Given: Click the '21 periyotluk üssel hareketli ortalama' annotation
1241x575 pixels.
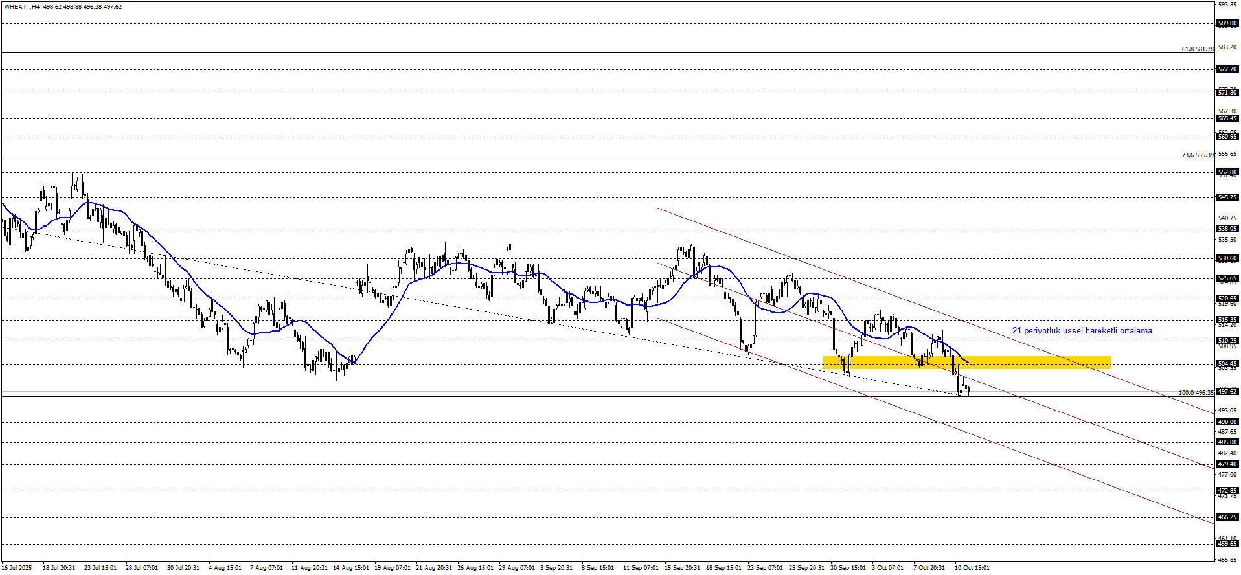Looking at the screenshot, I should [x=1082, y=331].
